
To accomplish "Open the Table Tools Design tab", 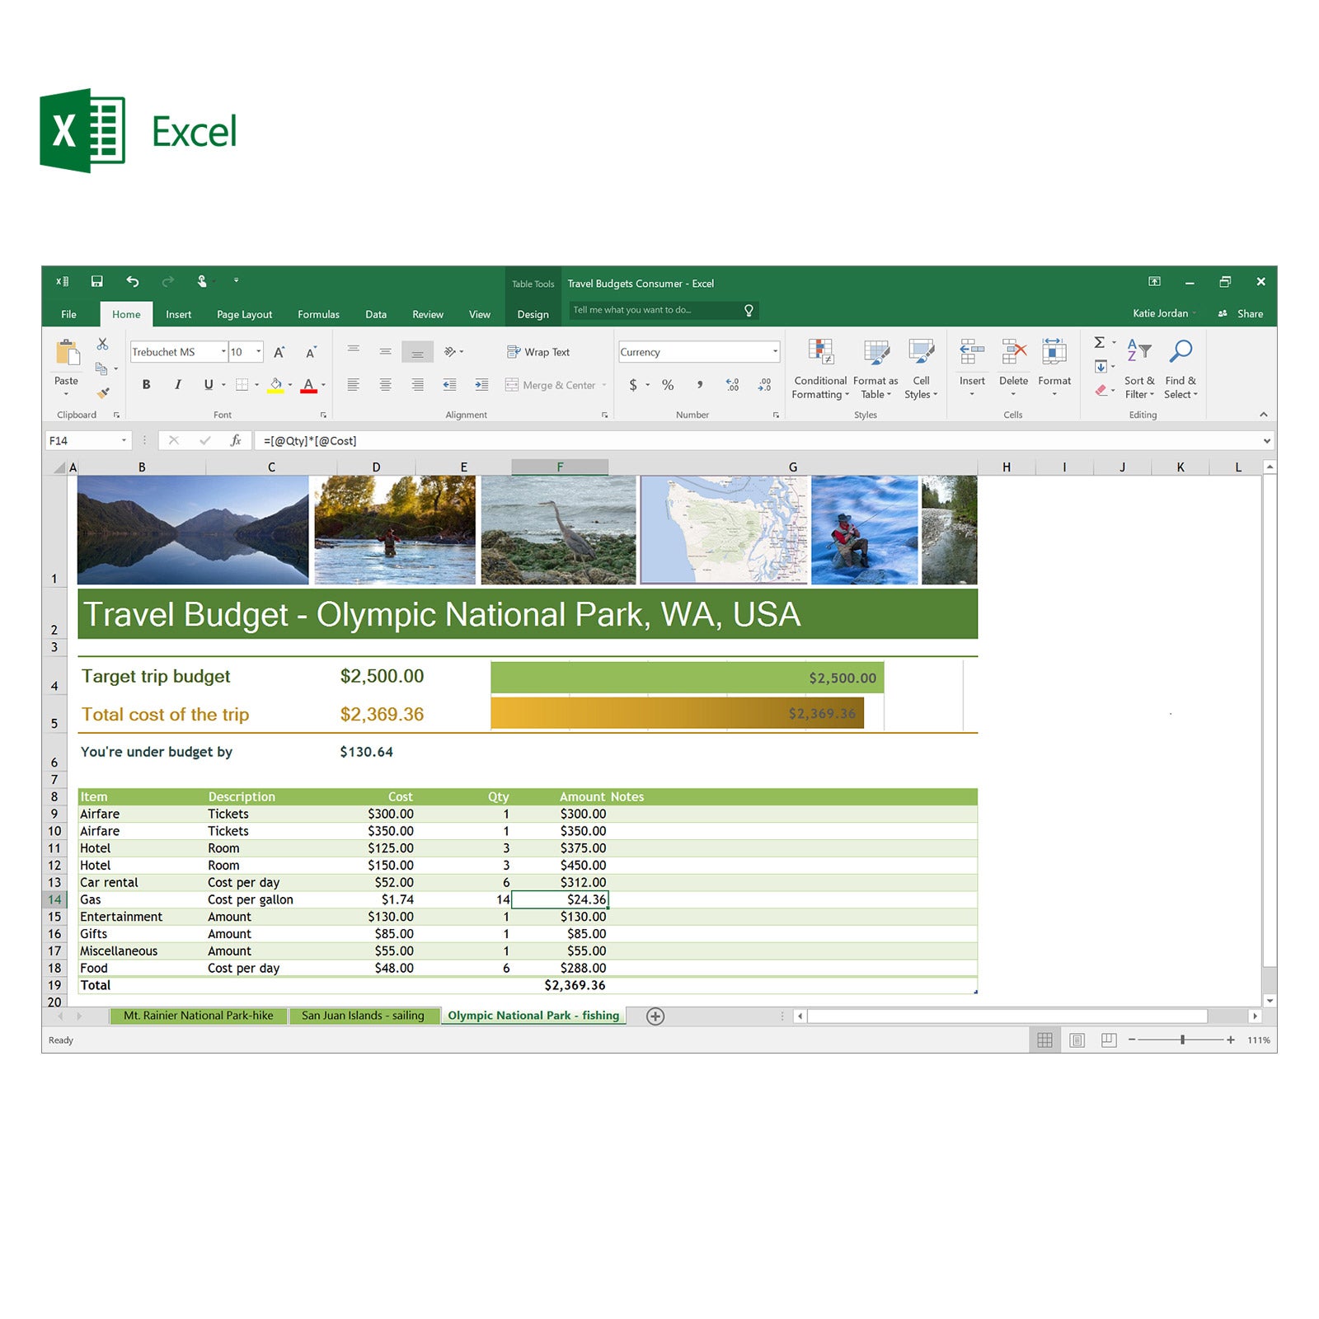I will [x=533, y=314].
